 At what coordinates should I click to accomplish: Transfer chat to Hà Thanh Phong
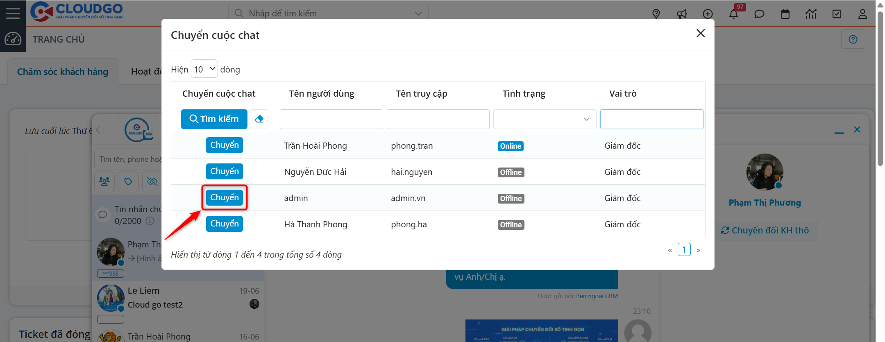(x=225, y=224)
